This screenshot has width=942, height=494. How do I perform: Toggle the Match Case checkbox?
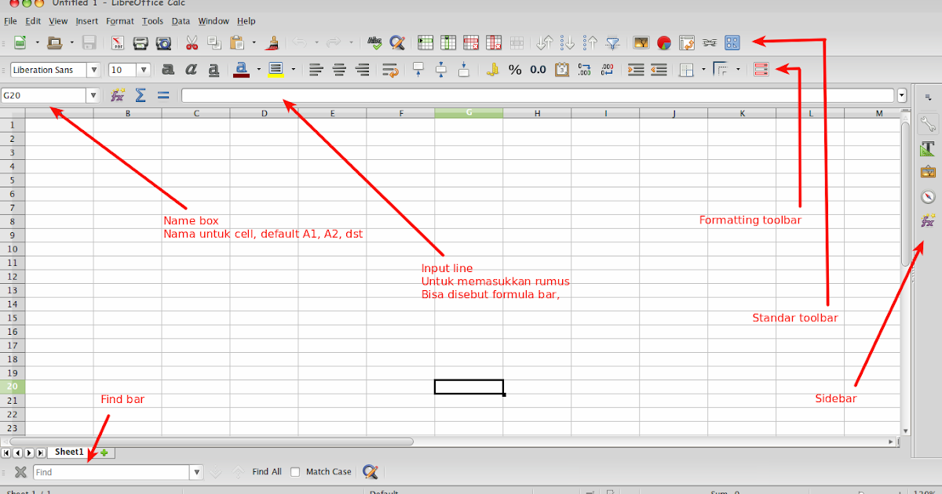pyautogui.click(x=295, y=471)
